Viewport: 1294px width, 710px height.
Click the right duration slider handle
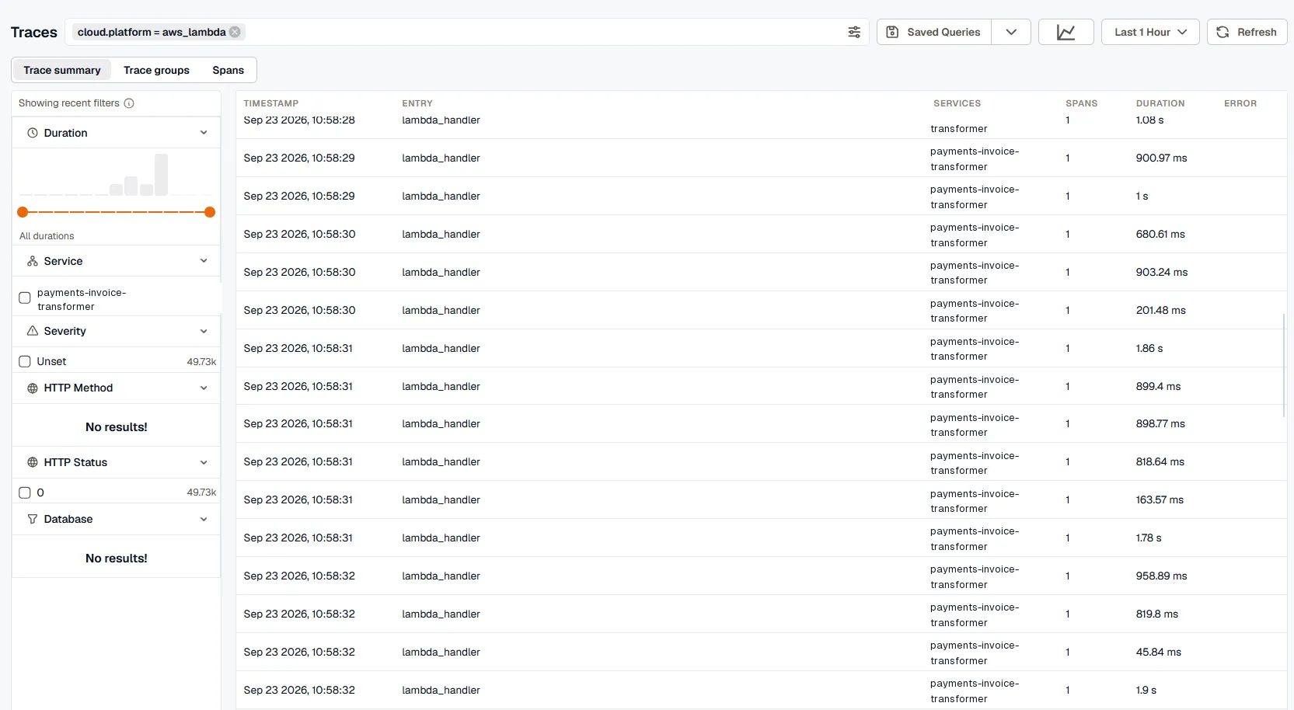tap(210, 212)
